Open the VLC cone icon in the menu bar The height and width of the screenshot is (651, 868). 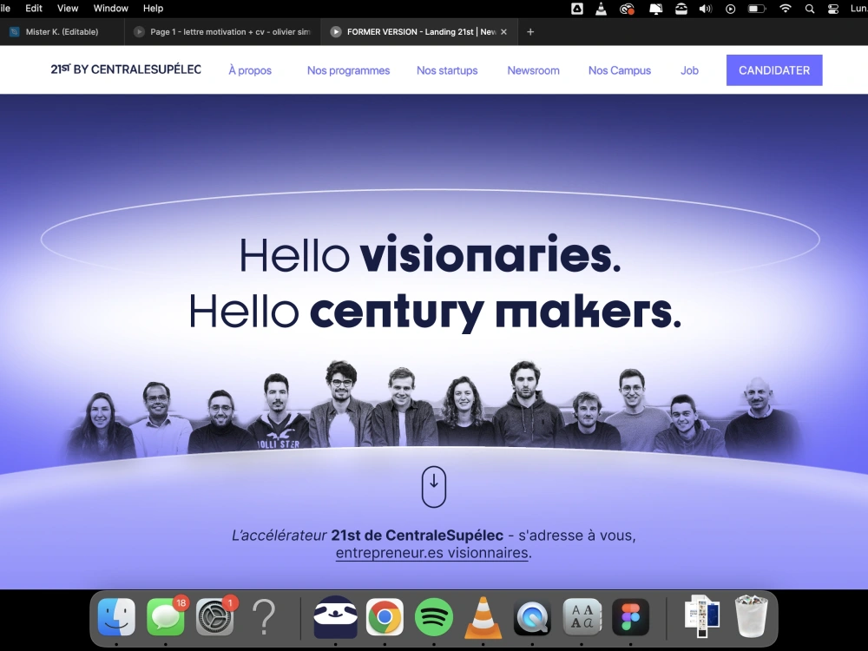tap(601, 9)
